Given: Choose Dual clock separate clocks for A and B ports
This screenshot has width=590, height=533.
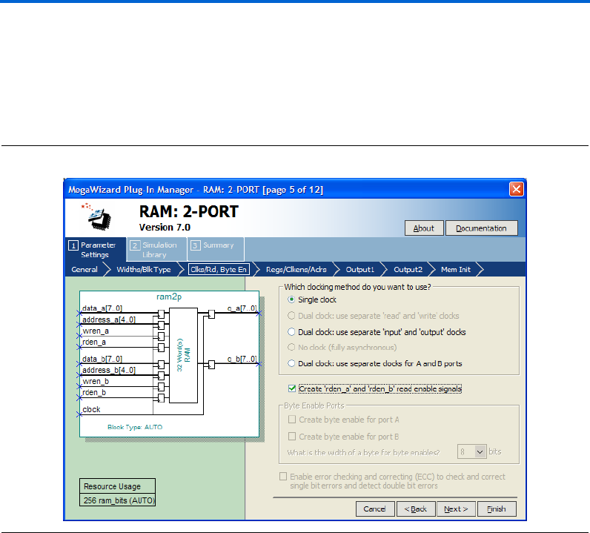Looking at the screenshot, I should pos(291,364).
